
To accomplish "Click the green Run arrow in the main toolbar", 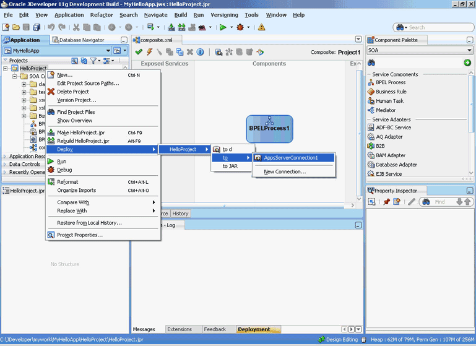I will click(223, 27).
